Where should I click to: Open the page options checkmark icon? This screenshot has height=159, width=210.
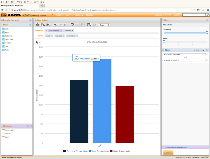point(89,25)
